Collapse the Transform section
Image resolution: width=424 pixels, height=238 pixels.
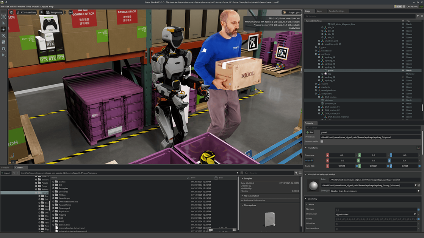click(306, 148)
